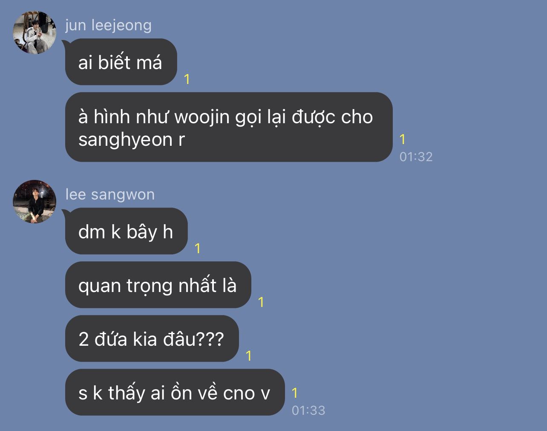The image size is (547, 431).
Task: Click the word 'sanghyeon' in the message
Action: click(125, 140)
